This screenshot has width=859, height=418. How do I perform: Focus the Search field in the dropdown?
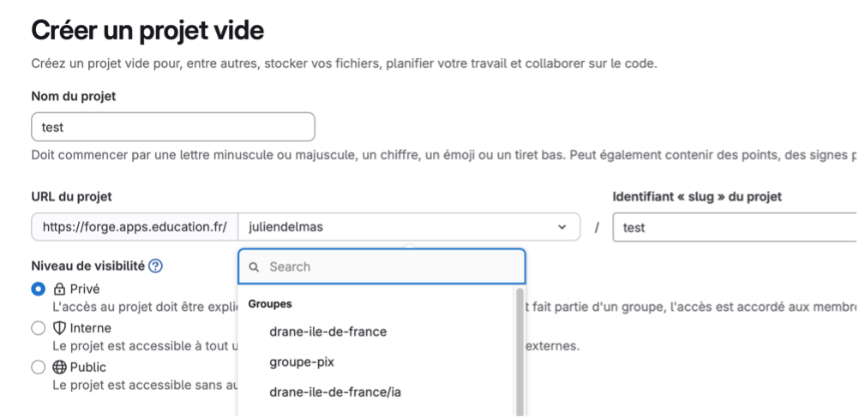pos(381,267)
